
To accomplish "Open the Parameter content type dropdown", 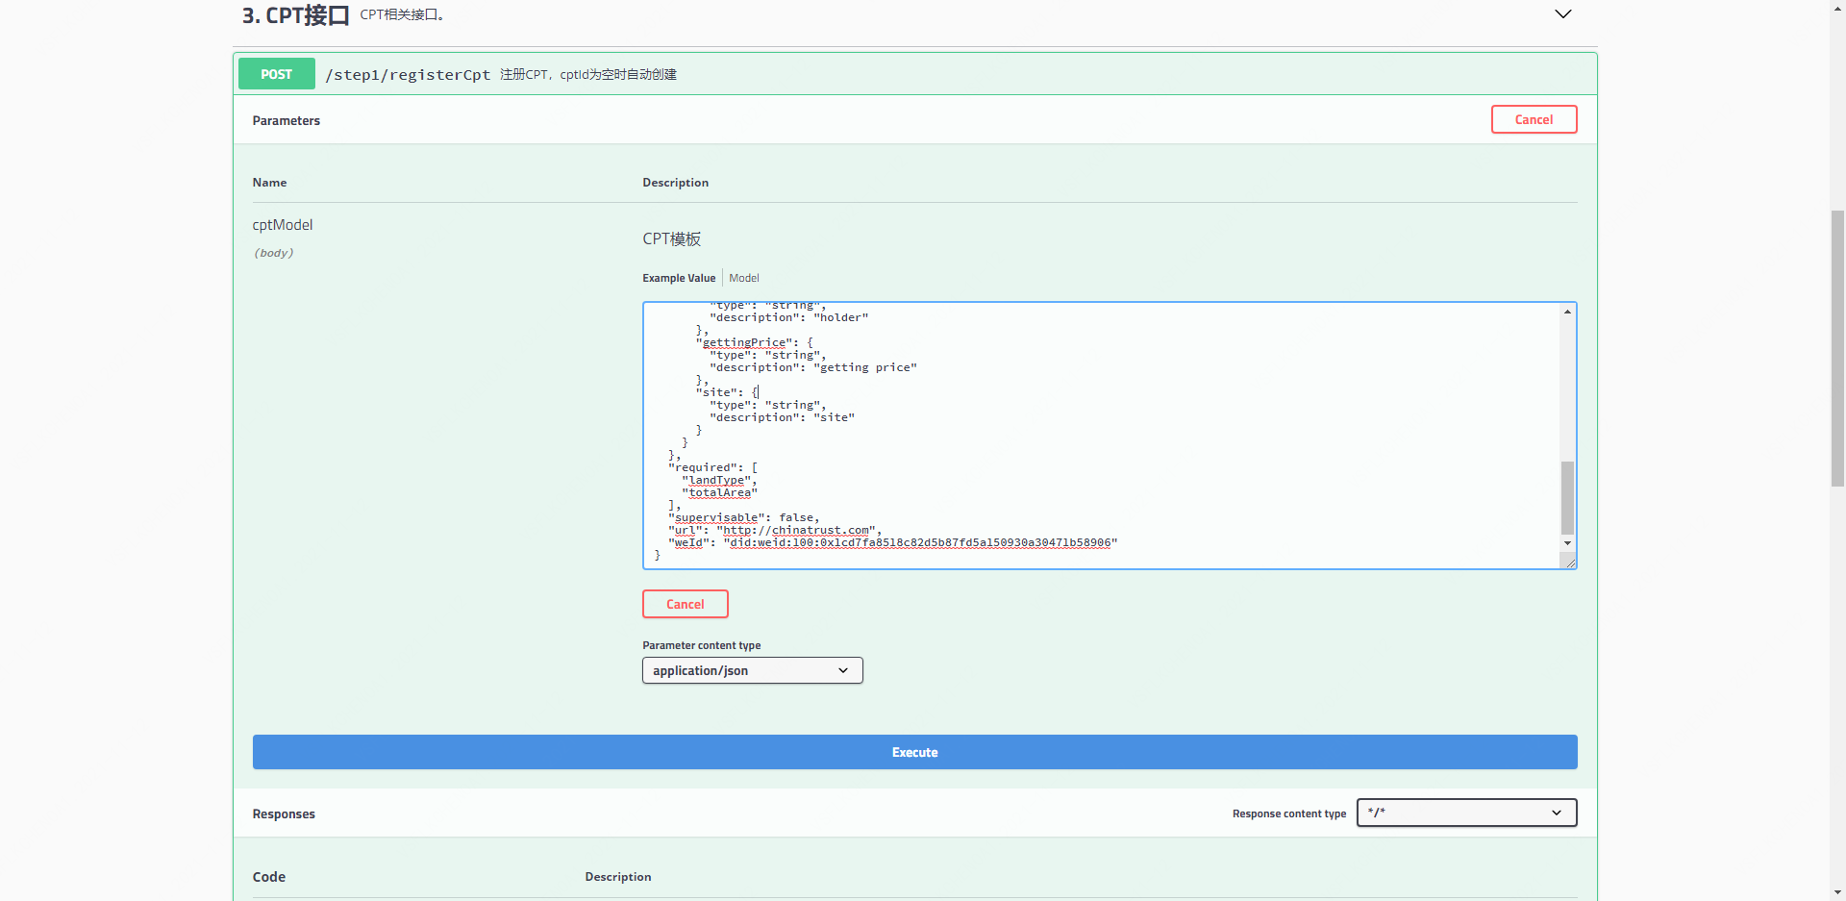I will tap(753, 670).
